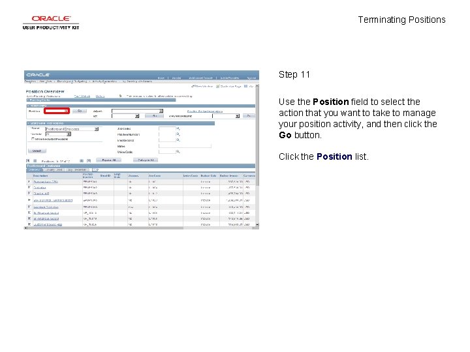
Task: Select the third tab above the table
Action: pyautogui.click(x=77, y=169)
